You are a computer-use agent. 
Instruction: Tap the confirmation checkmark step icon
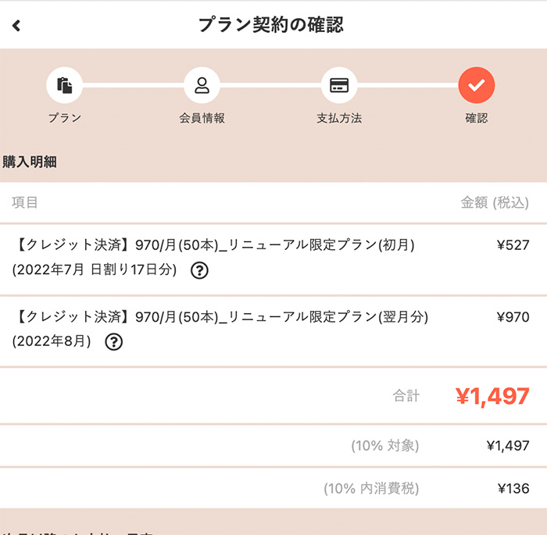(476, 86)
